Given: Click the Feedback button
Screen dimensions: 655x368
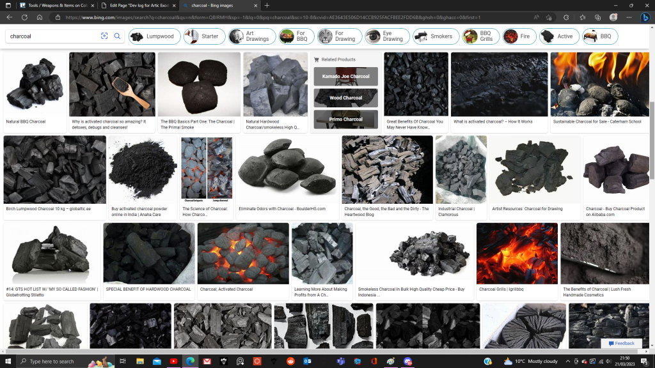Looking at the screenshot, I should [x=621, y=344].
